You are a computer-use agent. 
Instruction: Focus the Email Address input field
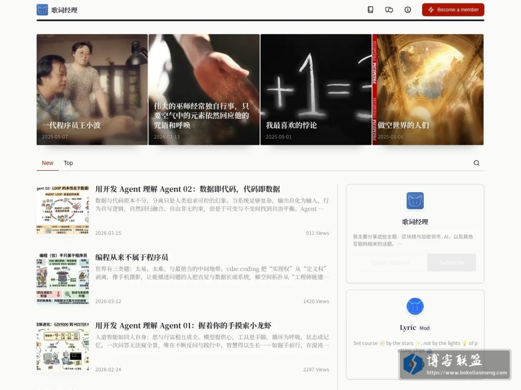point(391,263)
